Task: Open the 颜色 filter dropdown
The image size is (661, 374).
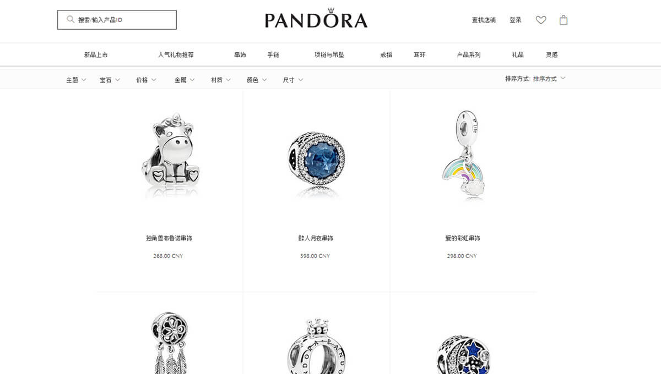Action: point(257,80)
